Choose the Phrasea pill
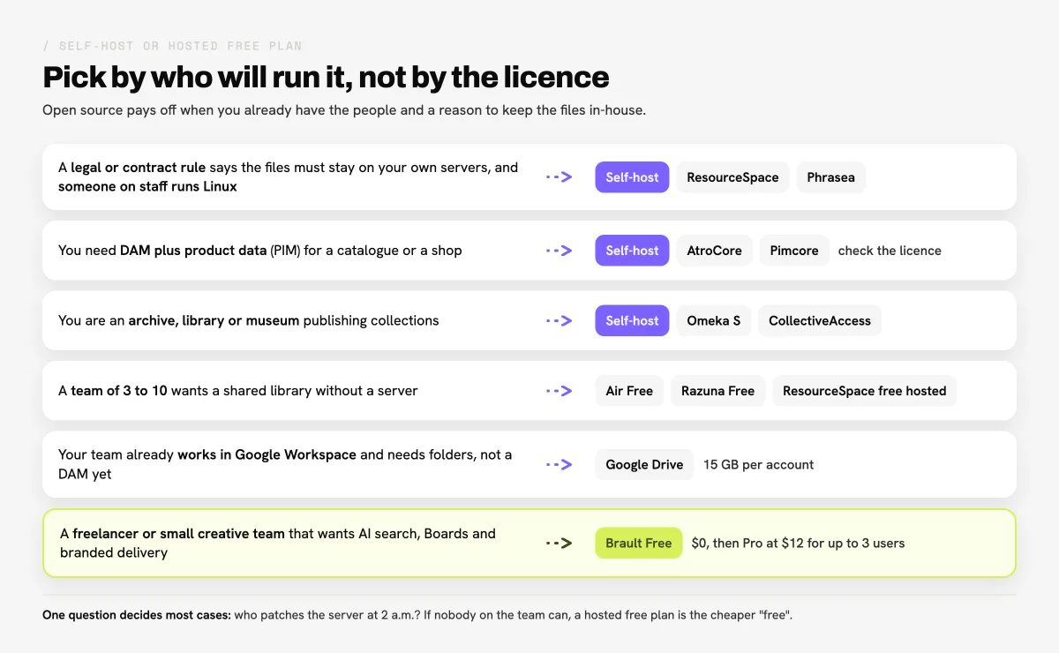 tap(830, 177)
